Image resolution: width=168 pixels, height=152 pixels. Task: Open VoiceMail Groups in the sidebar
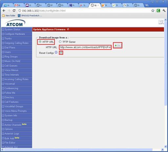coord(17,106)
